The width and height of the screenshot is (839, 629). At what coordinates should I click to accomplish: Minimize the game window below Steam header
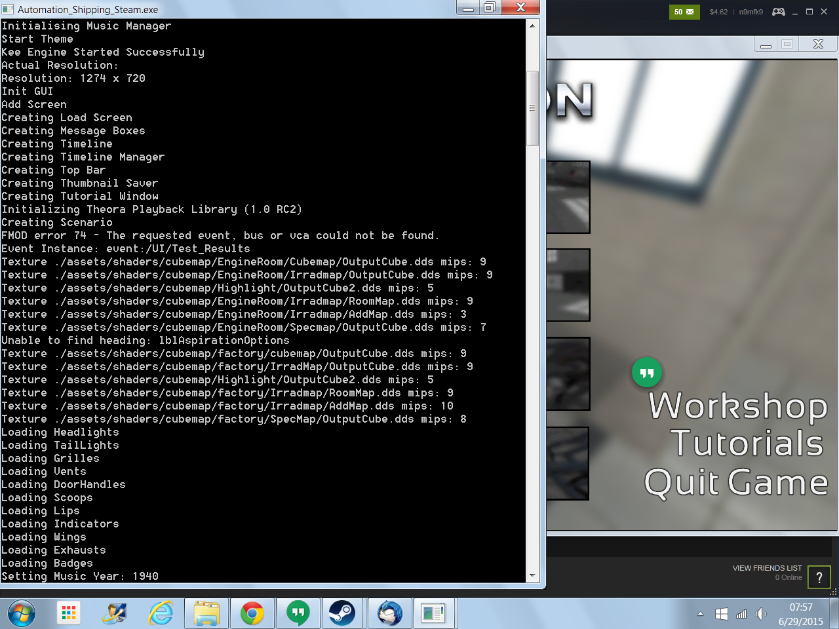click(766, 44)
